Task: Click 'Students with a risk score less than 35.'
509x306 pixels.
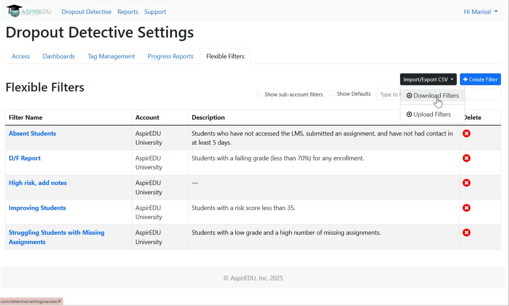Action: tap(243, 208)
